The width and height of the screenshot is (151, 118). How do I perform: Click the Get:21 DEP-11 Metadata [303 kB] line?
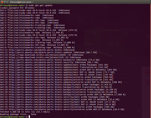coord(58,70)
